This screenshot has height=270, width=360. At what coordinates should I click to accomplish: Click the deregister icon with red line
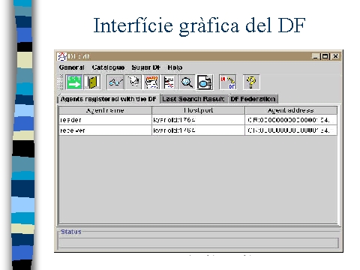(169, 82)
